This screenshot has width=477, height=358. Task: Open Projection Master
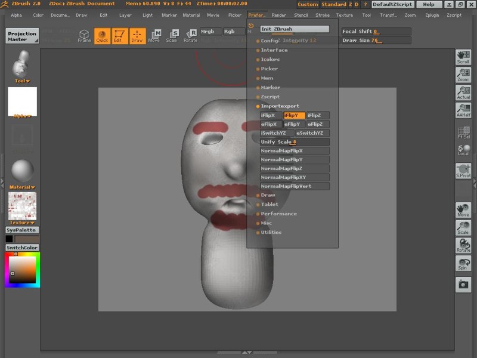tap(22, 36)
